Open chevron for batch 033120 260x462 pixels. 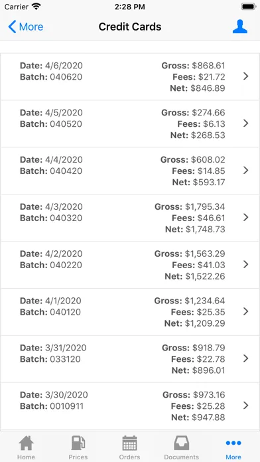(246, 358)
